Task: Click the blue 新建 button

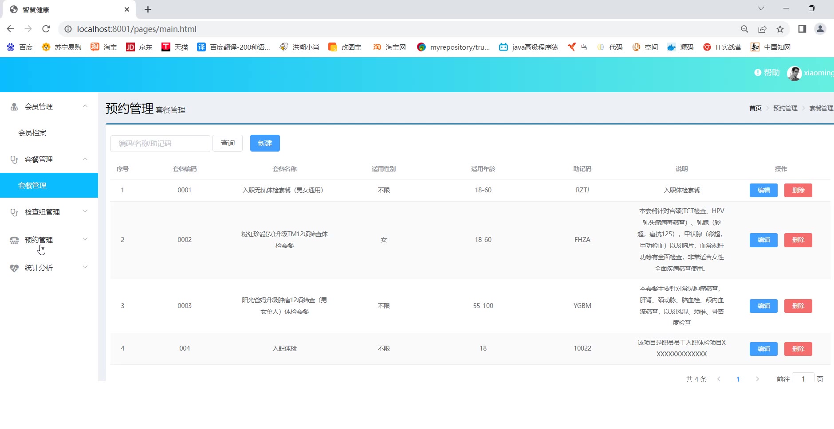Action: pos(265,143)
